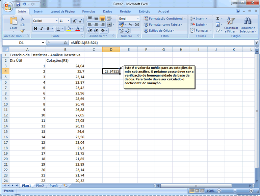Click the insert function fx icon
The width and height of the screenshot is (260, 196).
(x=66, y=43)
